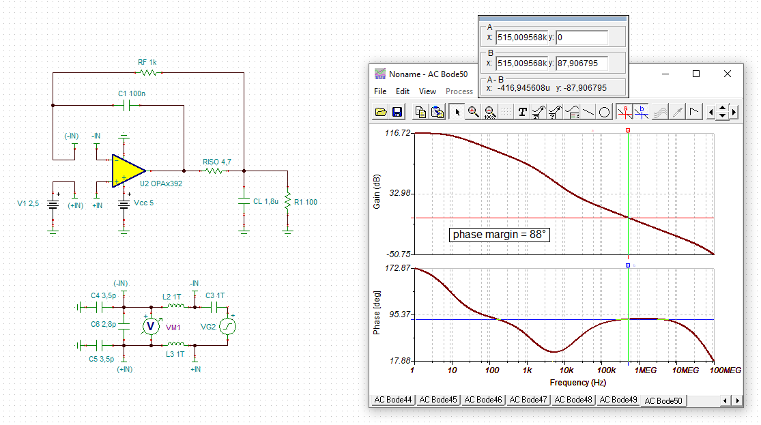Select the pointer arrow tool
Viewport: 761px width, 425px height.
(x=457, y=113)
